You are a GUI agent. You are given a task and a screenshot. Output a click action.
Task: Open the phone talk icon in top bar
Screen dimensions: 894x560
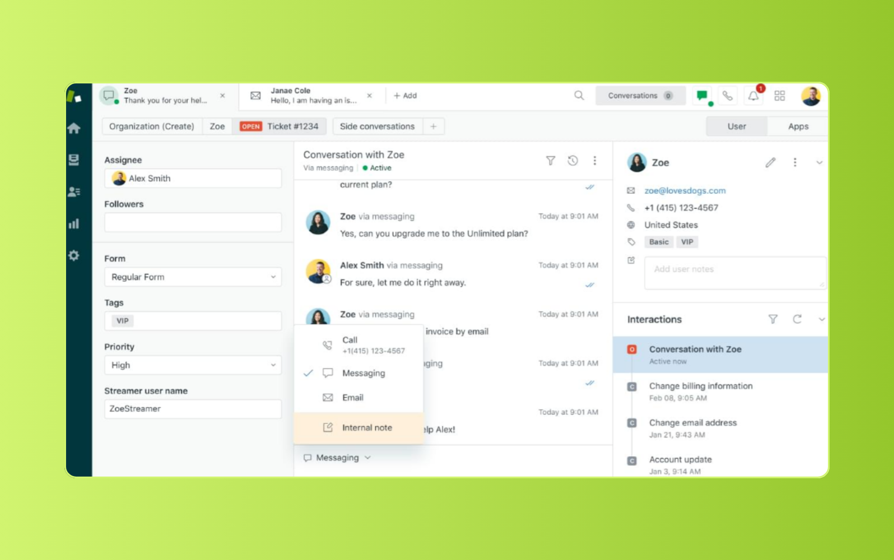728,96
